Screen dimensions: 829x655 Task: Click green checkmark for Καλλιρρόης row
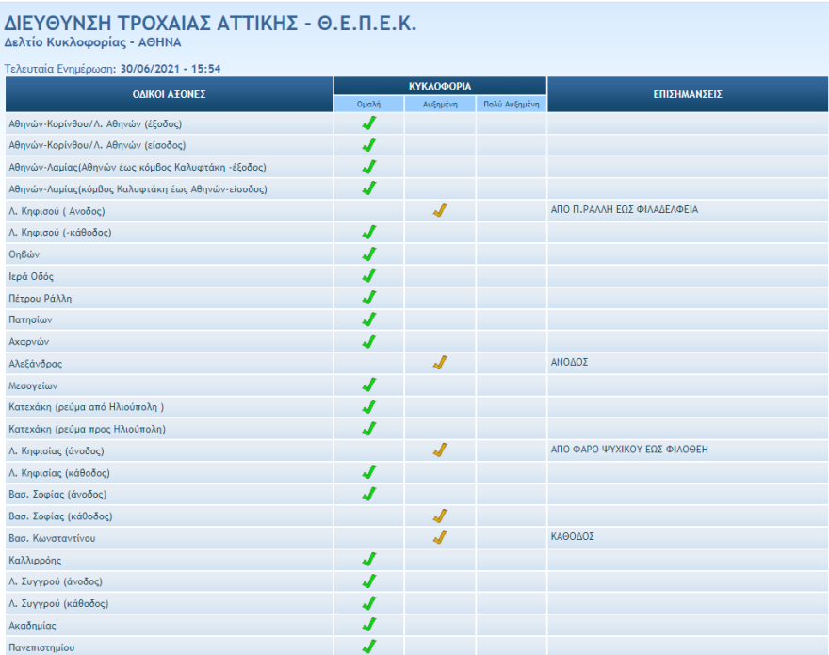pos(369,560)
